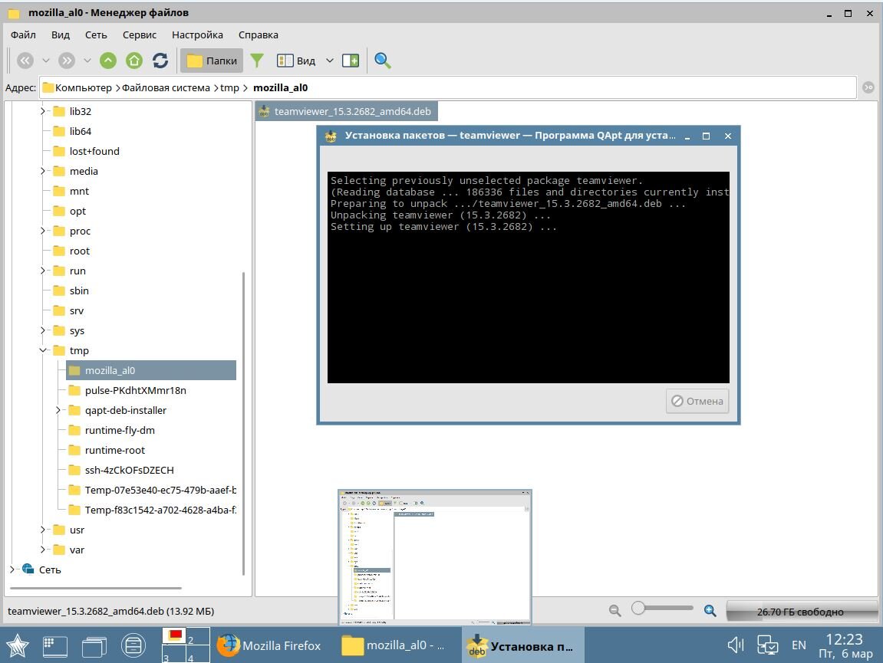This screenshot has width=883, height=663.
Task: Switch to Mozilla Firefox in taskbar
Action: tap(269, 645)
